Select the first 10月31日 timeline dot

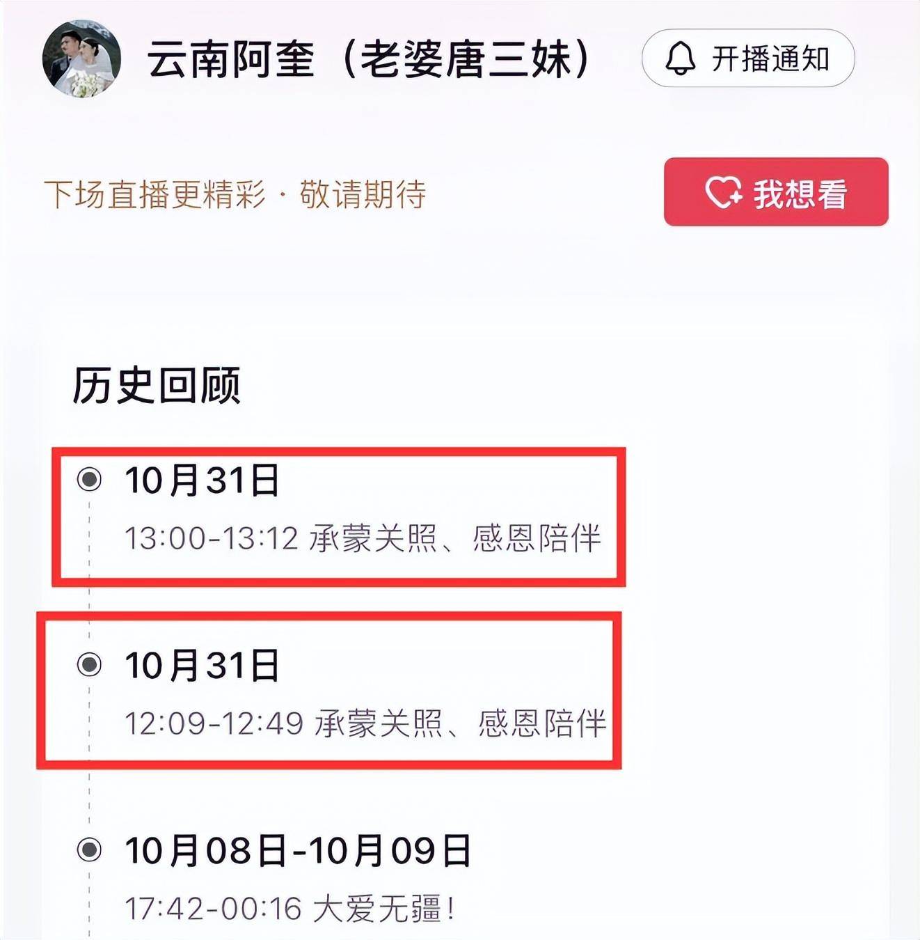click(89, 479)
